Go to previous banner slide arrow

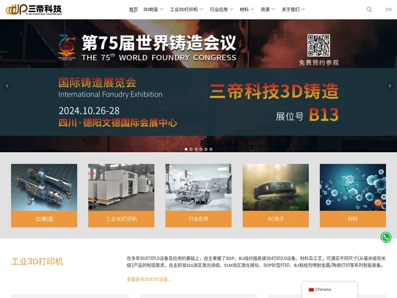[7, 86]
